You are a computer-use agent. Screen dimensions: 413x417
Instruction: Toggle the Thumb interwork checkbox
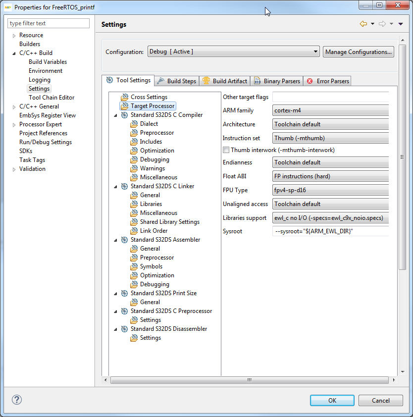[x=226, y=150]
